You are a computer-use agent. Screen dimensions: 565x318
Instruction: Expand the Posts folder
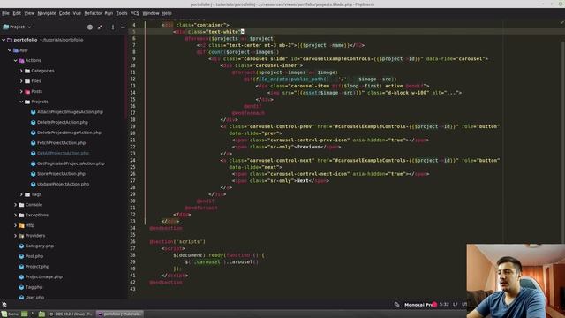click(x=21, y=92)
